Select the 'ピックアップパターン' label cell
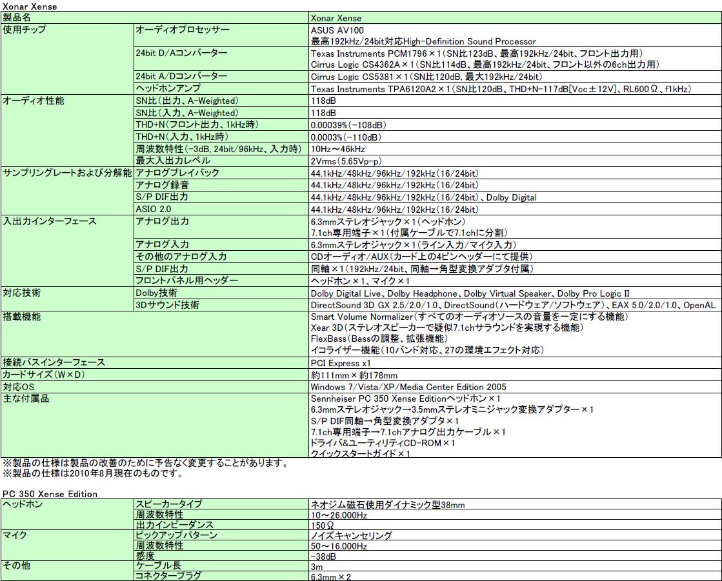 (x=221, y=535)
